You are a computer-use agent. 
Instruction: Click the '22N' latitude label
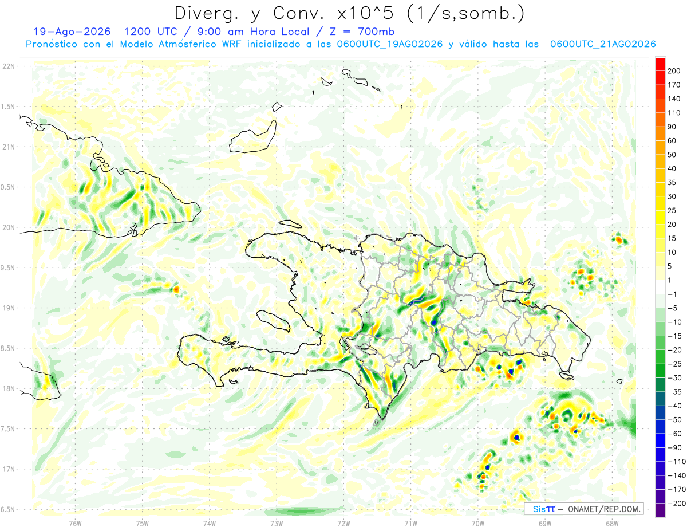[x=9, y=66]
